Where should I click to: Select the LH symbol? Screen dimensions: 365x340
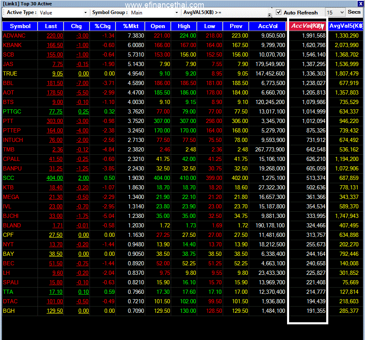click(6, 273)
